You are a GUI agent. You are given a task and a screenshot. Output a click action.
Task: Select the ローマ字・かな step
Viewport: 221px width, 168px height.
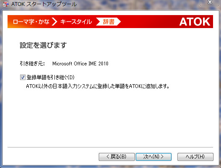31,22
